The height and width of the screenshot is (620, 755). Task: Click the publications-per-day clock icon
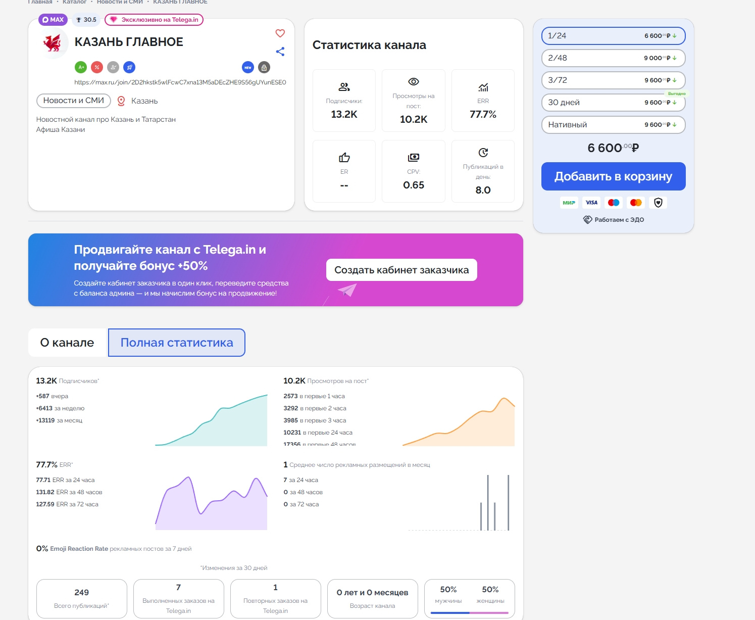tap(483, 153)
